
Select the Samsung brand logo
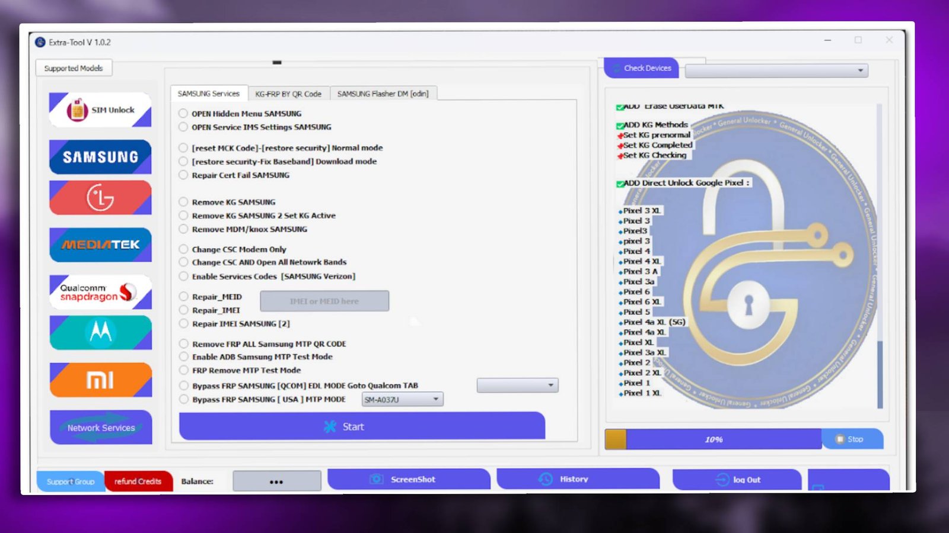[x=100, y=157]
